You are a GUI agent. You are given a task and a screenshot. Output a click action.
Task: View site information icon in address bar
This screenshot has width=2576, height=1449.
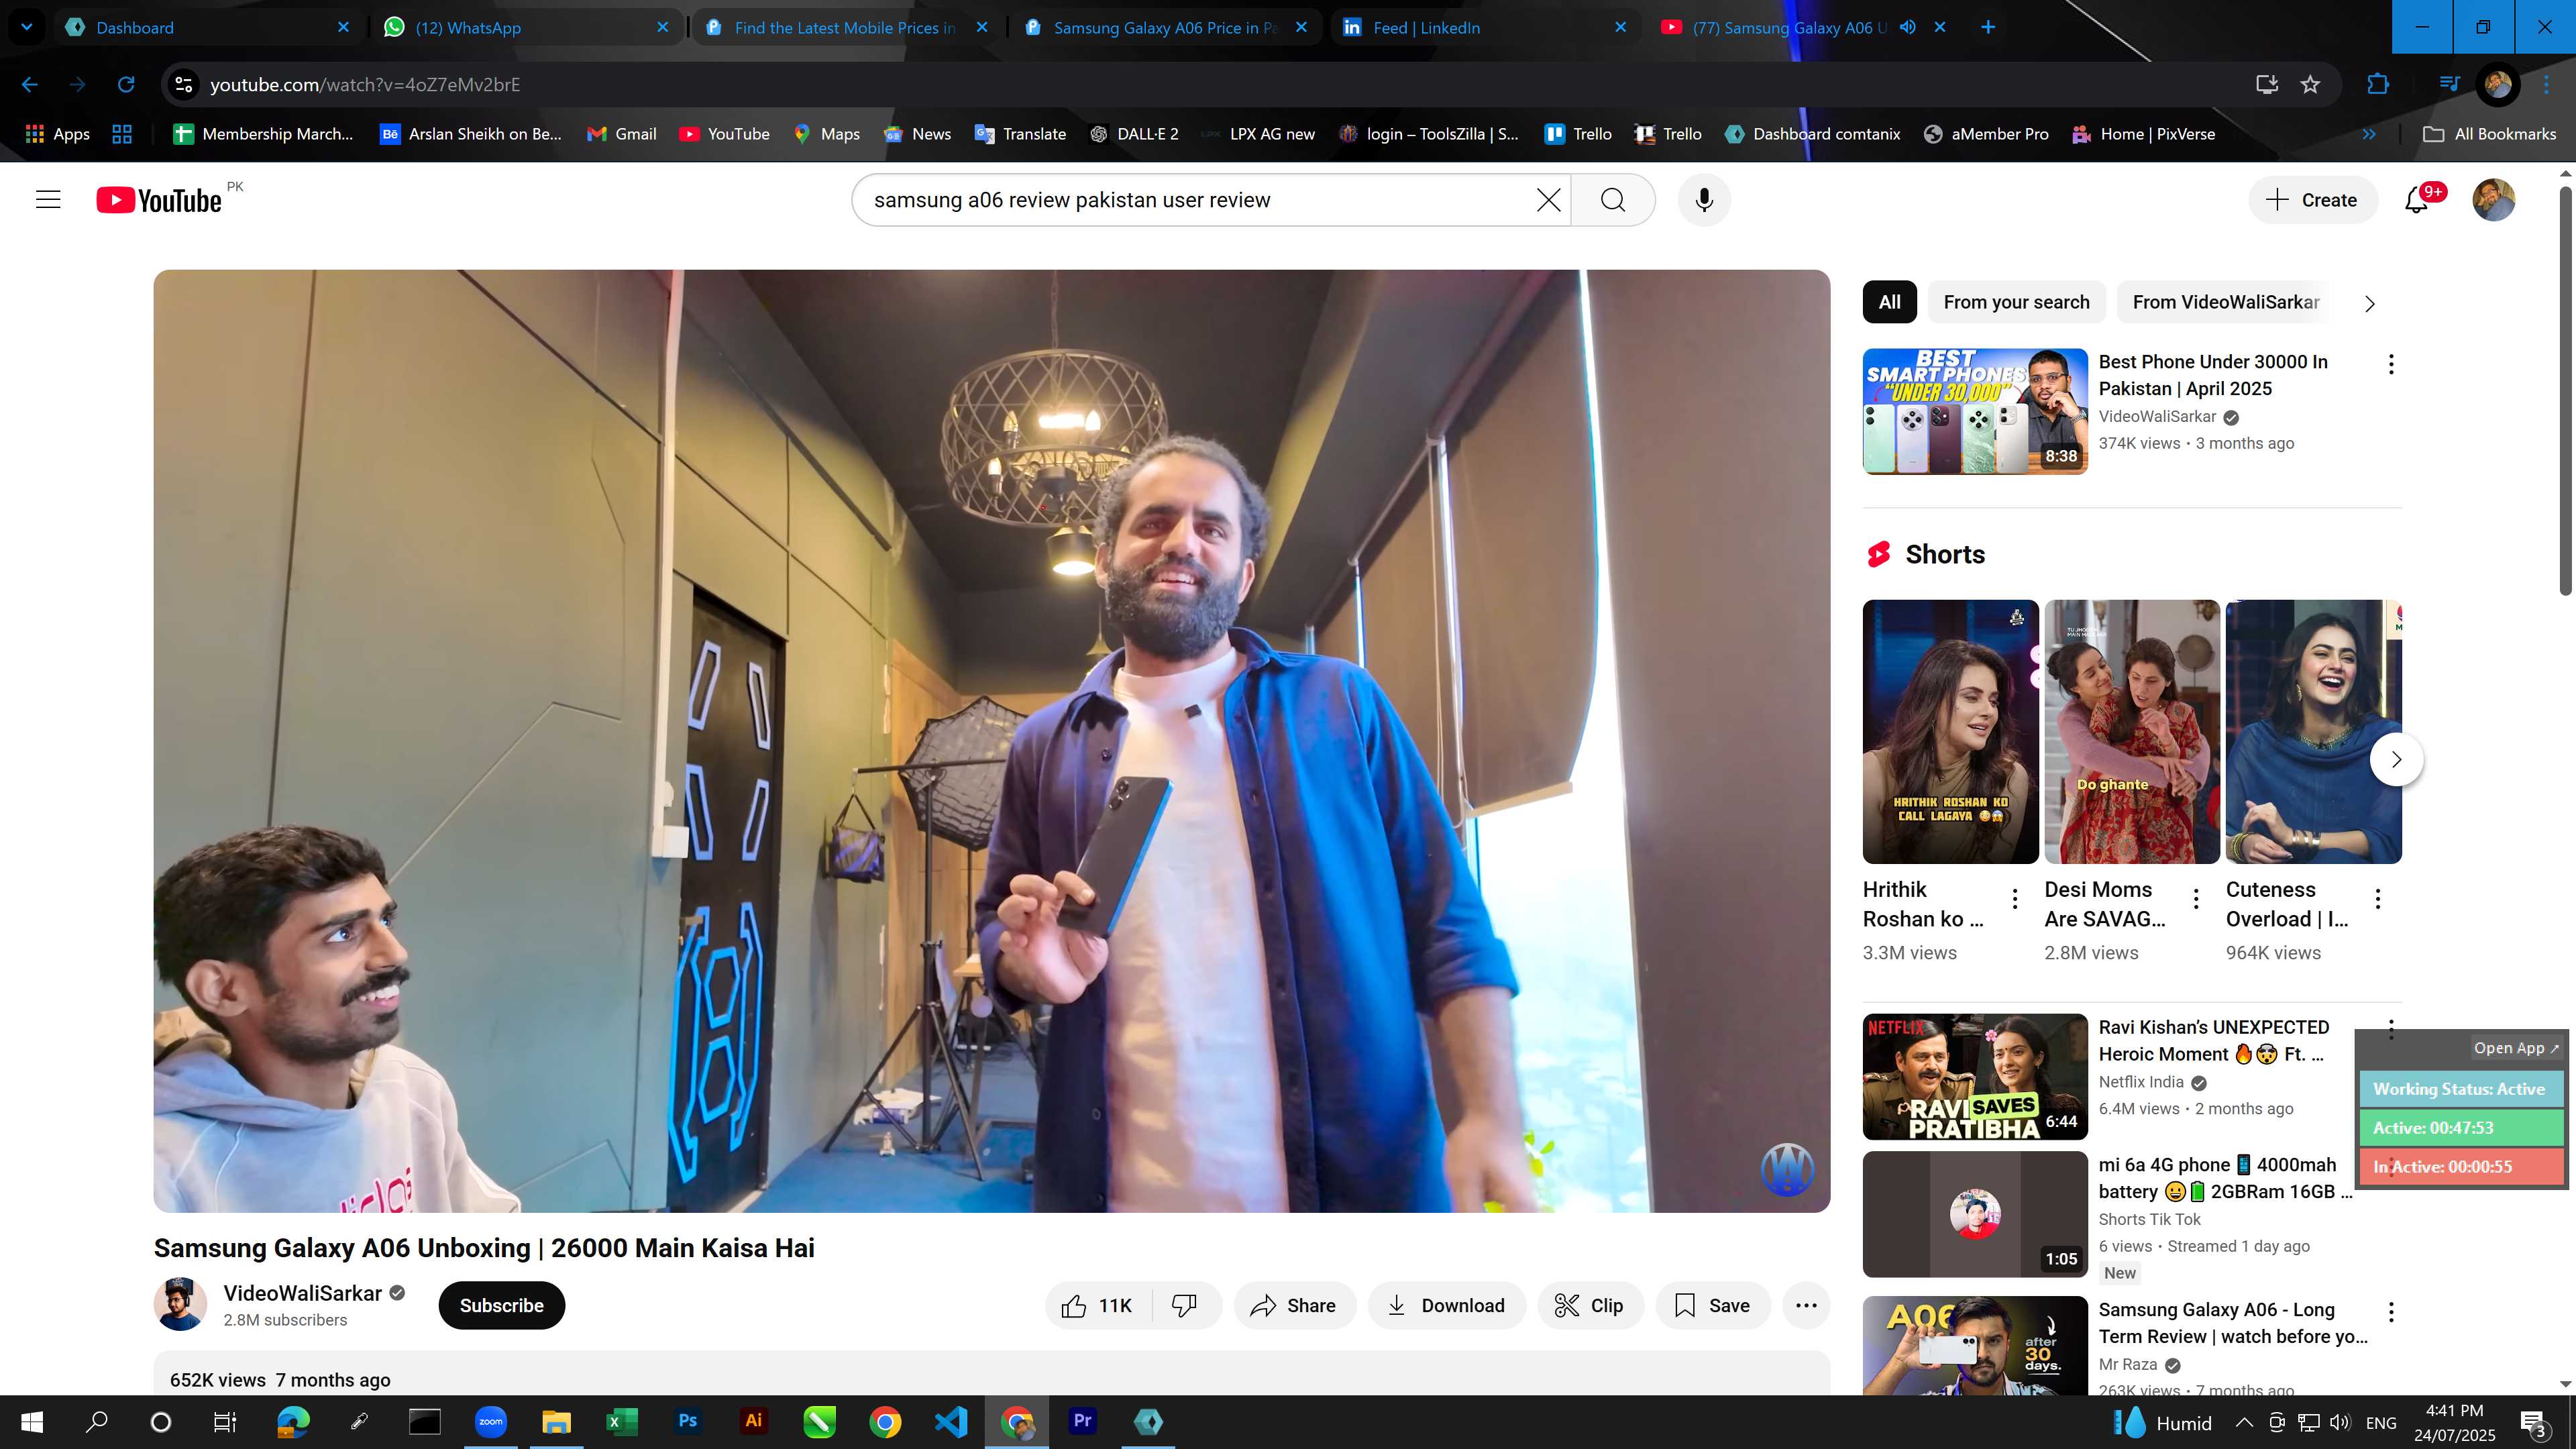coord(184,85)
